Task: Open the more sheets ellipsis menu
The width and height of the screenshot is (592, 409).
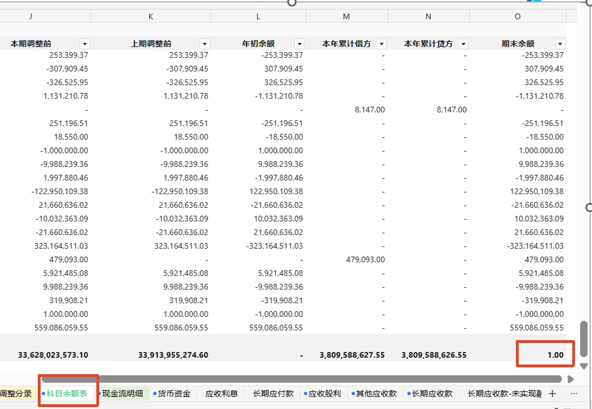Action: pyautogui.click(x=574, y=394)
